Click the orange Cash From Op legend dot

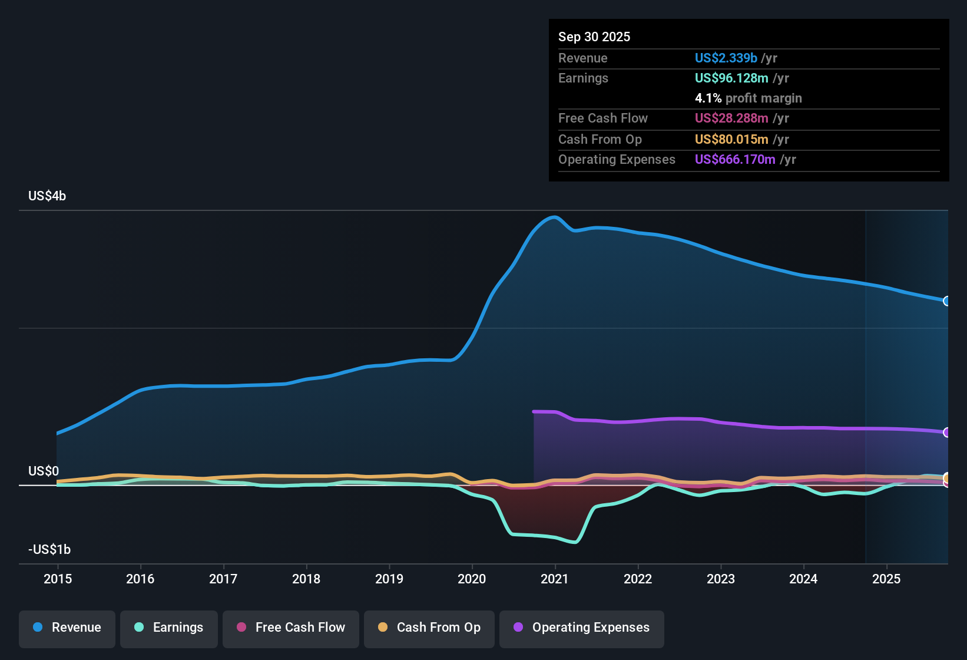click(382, 628)
